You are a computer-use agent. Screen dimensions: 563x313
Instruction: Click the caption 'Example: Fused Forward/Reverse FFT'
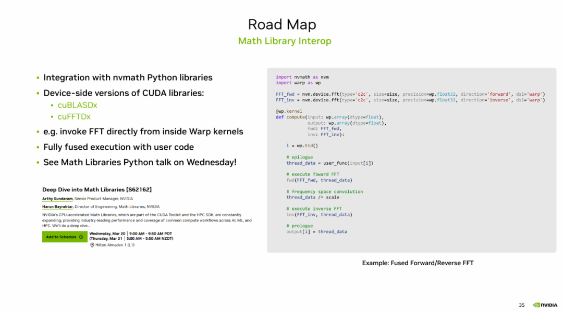tap(418, 263)
